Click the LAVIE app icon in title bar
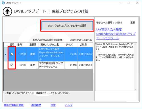Image resolution: width=142 pixels, height=109 pixels. (3, 3)
